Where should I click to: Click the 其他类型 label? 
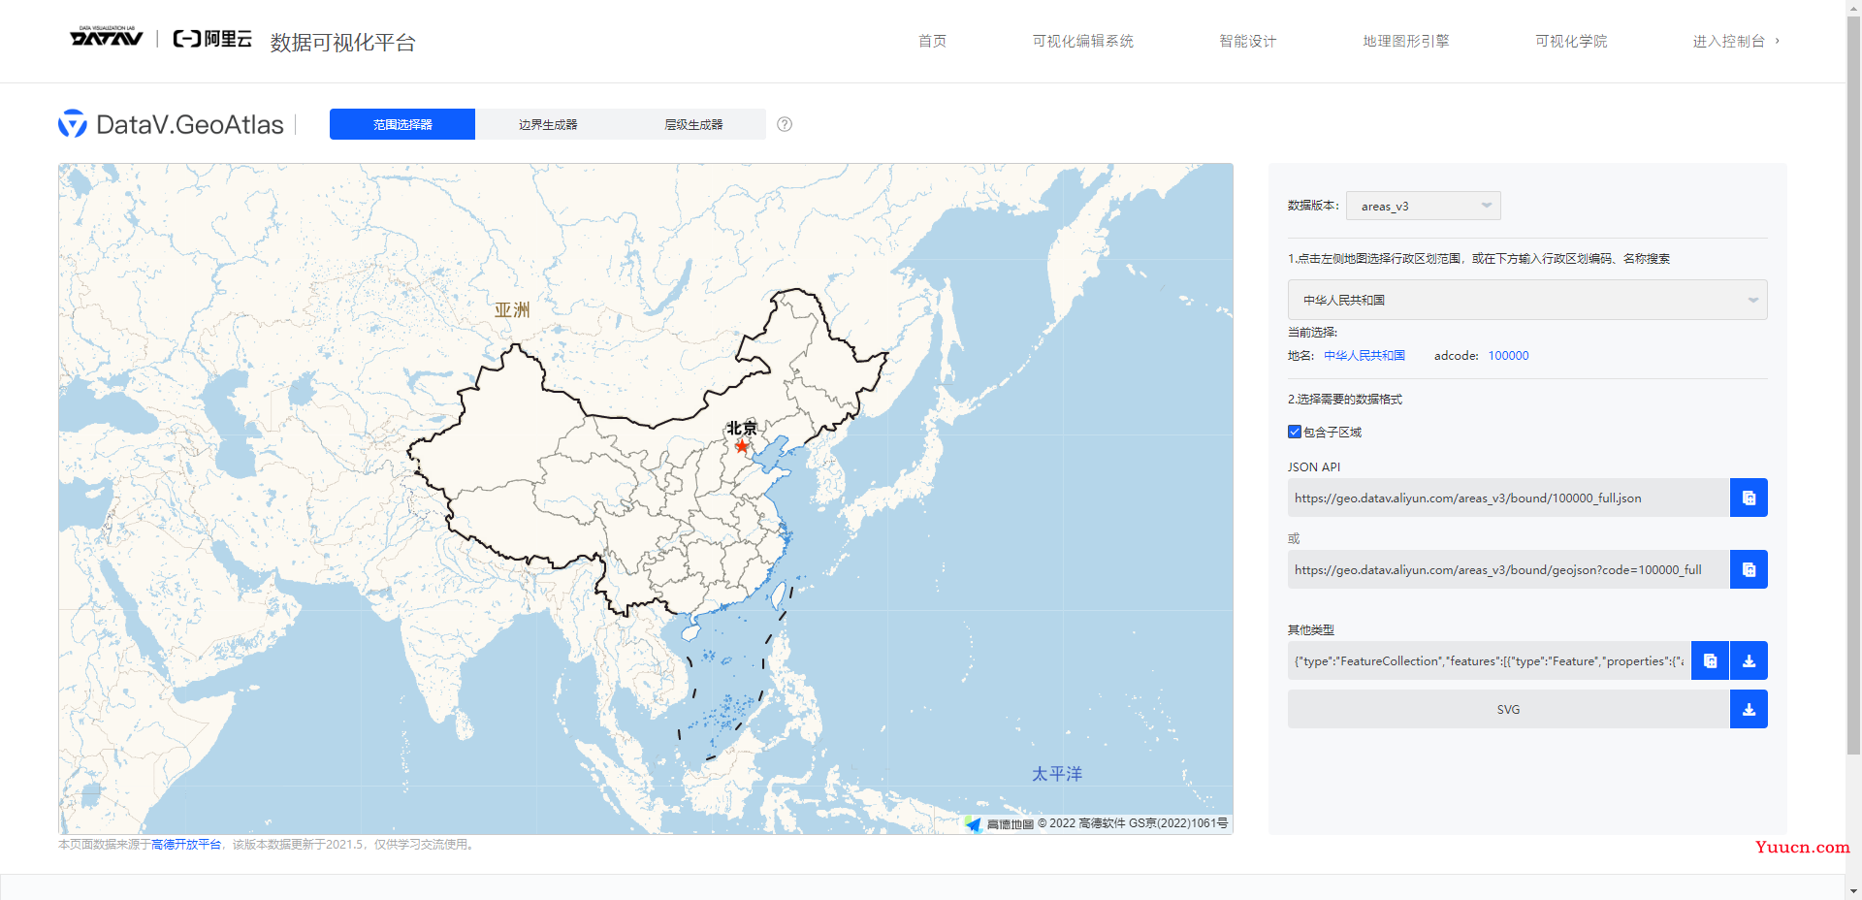point(1311,629)
